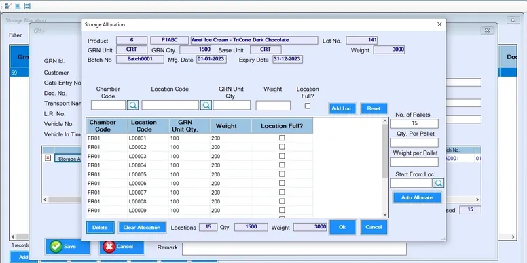Click the Add Loc. button
Screen dimensions: 527x263
[342, 108]
